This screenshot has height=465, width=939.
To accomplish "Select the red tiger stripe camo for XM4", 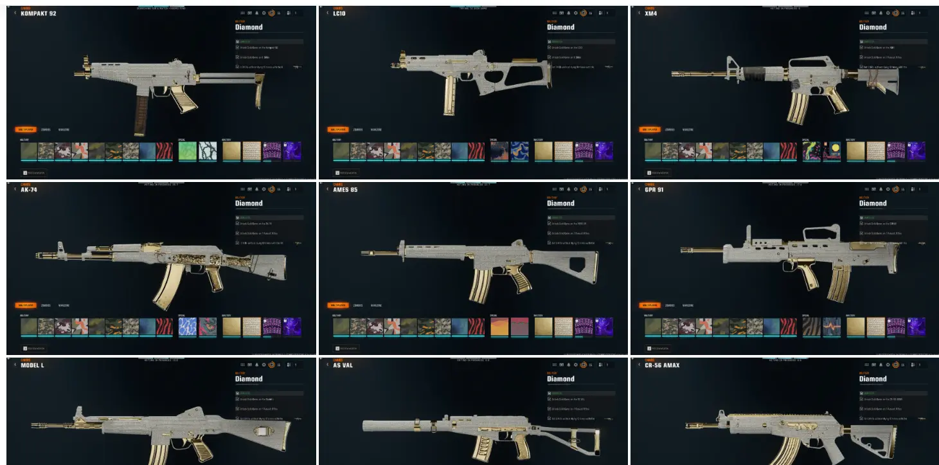I will click(789, 151).
